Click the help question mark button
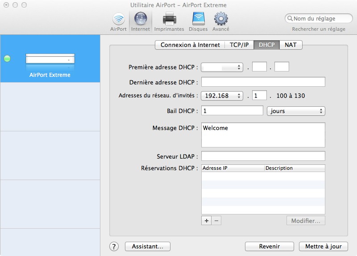Screen dimensions: 357x256 [114, 246]
